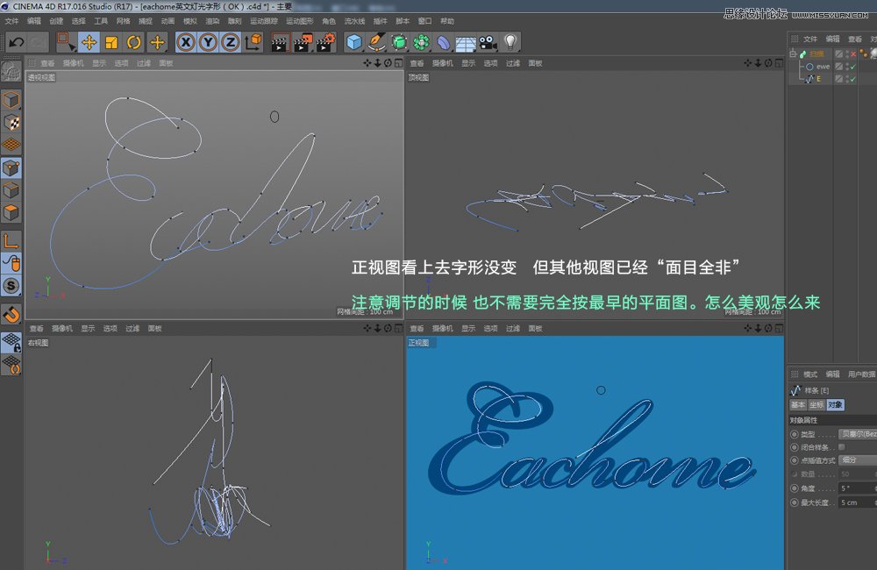Toggle sweep object red X enable mark
This screenshot has height=570, width=877.
[853, 54]
